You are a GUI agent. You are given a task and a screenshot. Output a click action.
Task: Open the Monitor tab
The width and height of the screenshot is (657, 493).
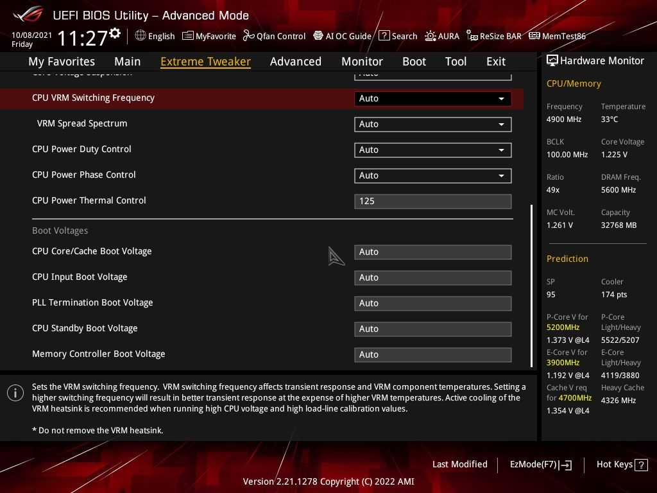tap(362, 62)
